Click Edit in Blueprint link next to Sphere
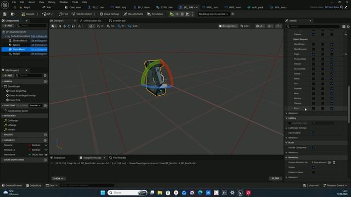Viewport: 351px width, 197px height. coord(38,45)
